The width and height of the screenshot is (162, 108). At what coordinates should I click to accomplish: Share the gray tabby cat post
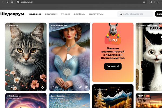click(x=42, y=87)
